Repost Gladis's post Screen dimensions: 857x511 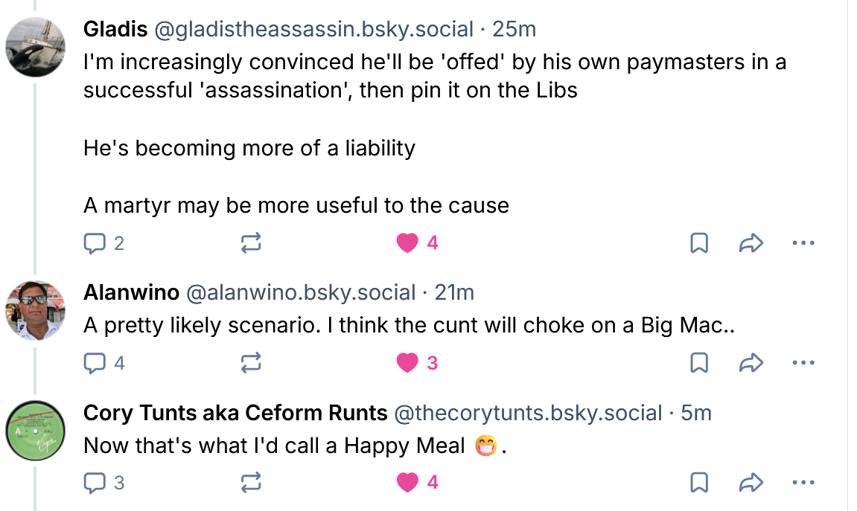coord(251,242)
